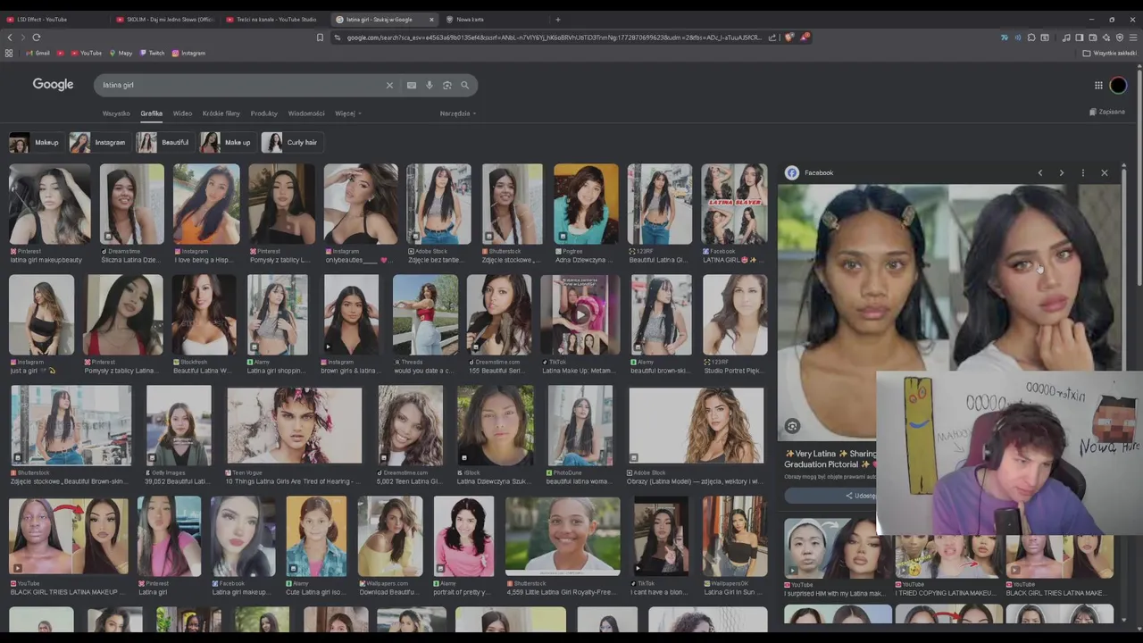
Task: Filter images by Curly hair chip
Action: [291, 142]
